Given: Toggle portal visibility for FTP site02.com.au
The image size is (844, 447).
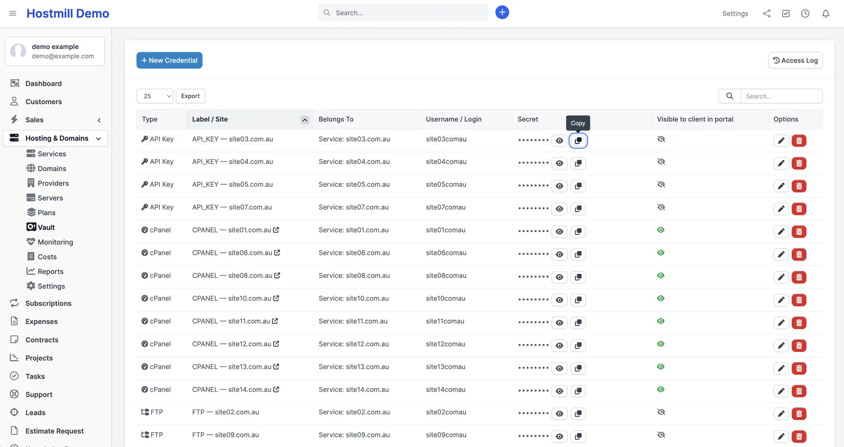Looking at the screenshot, I should click(x=661, y=412).
